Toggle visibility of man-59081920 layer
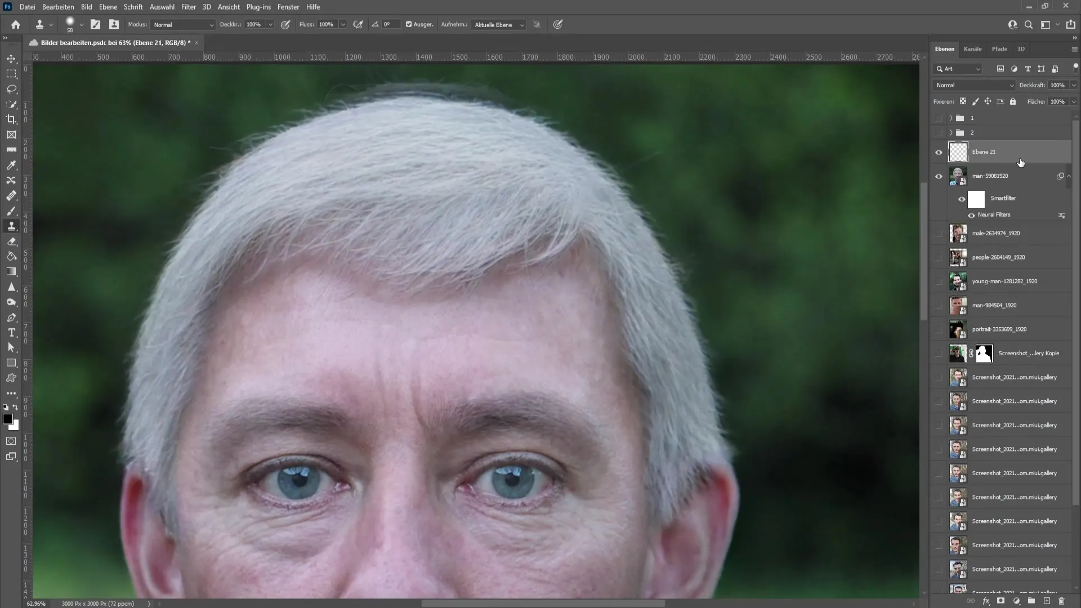 pos(939,176)
